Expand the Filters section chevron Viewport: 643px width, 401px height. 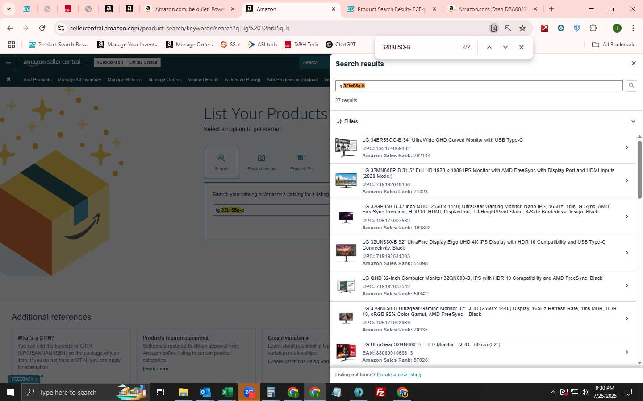coord(633,121)
